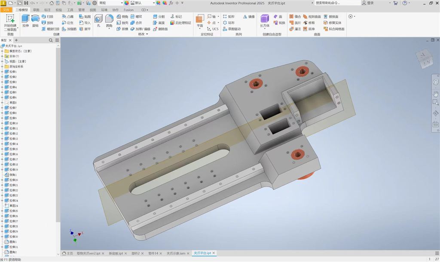Viewport: 440px width, 262px height.
Task: Click the 登录 sign-in button
Action: (368, 3)
